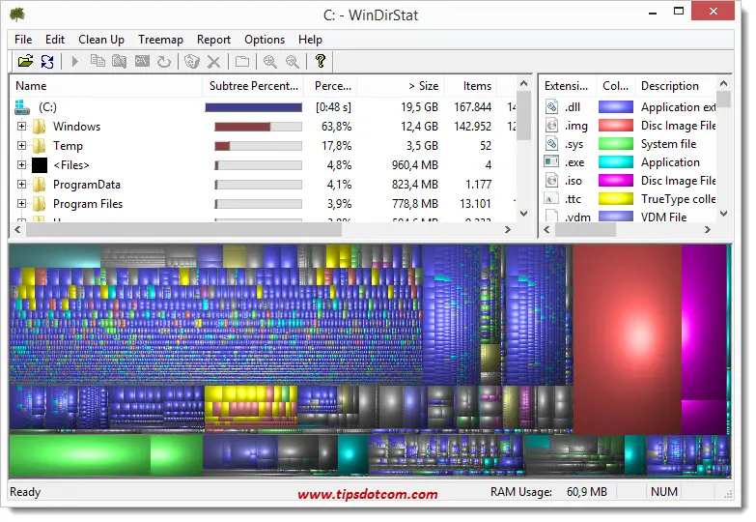Click the .iso file type icon
Image resolution: width=756 pixels, height=522 pixels.
tap(551, 181)
